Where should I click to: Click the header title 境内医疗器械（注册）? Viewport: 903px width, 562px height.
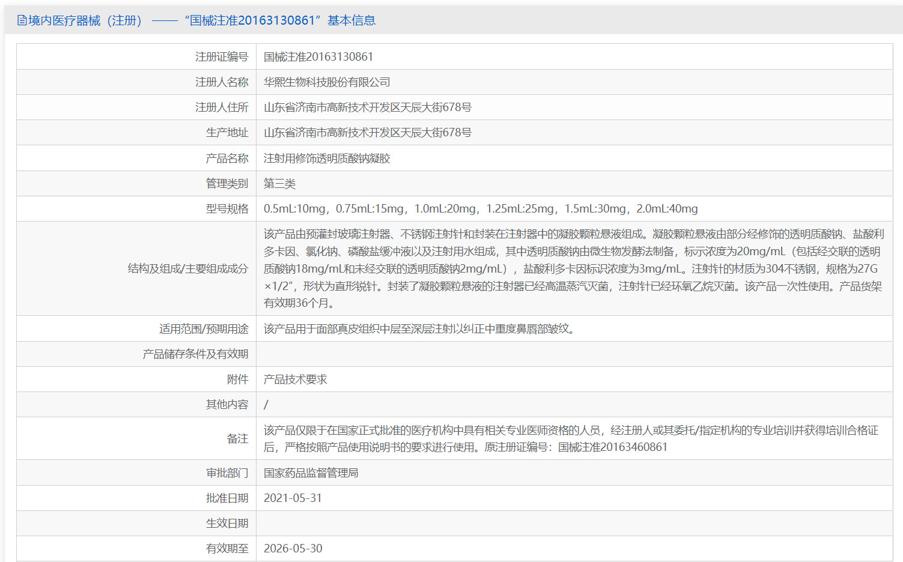coord(85,20)
